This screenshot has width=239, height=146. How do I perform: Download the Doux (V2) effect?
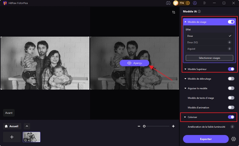coord(229,42)
